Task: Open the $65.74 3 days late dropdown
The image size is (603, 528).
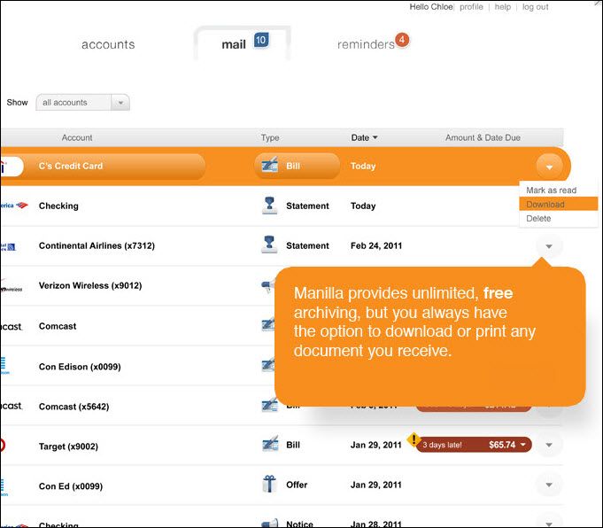Action: click(475, 445)
